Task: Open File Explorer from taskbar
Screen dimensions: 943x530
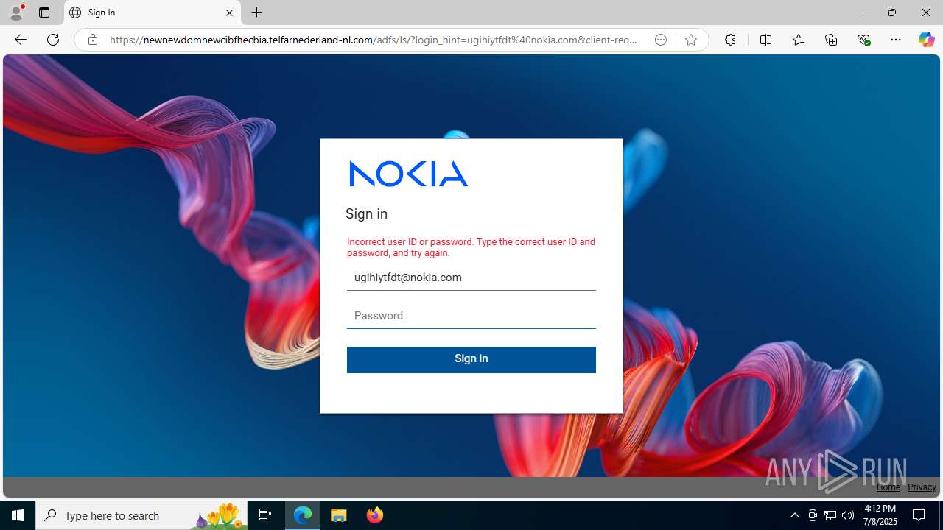Action: point(339,515)
